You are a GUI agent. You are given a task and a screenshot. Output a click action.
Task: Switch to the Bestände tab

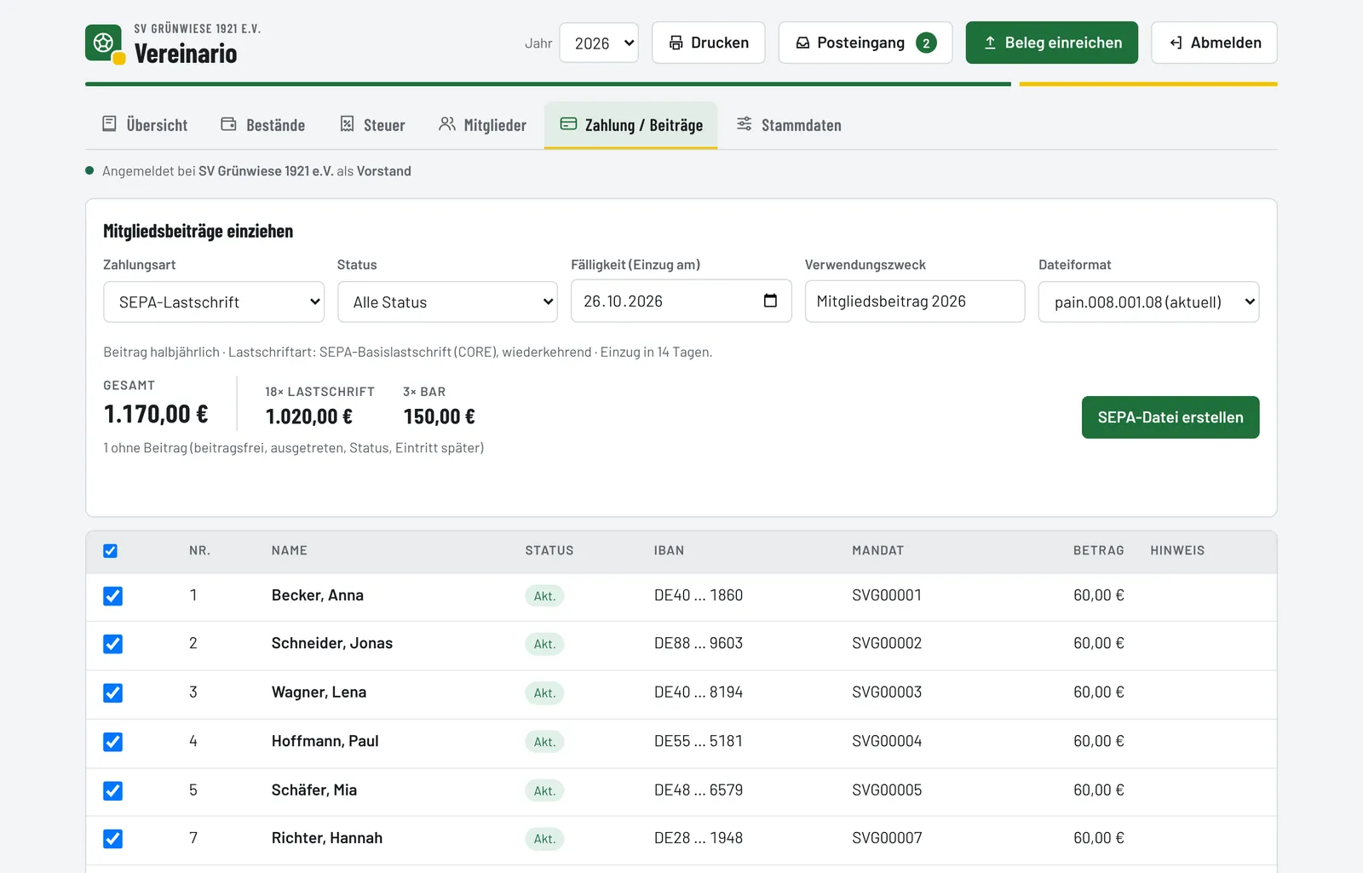coord(262,125)
